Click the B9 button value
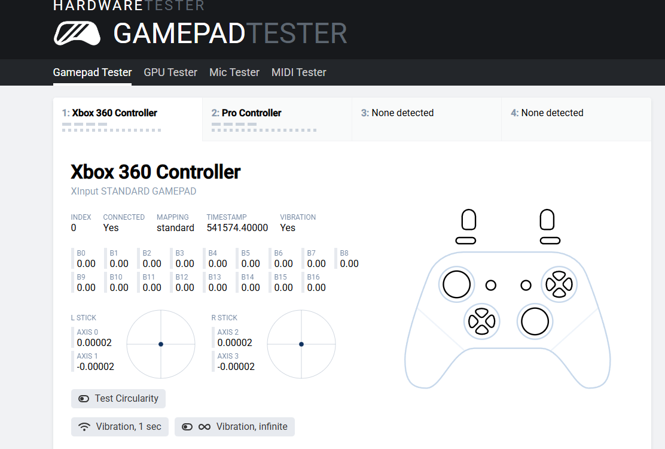Screen dimensions: 665x449 [x=86, y=287]
